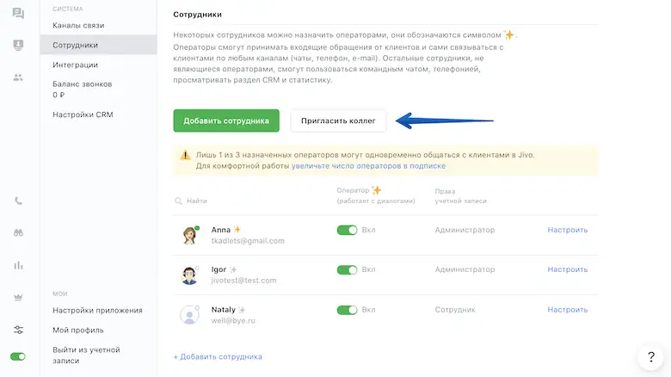Disable operator switch for Igor
Screen dimensions: 671x377
347,269
